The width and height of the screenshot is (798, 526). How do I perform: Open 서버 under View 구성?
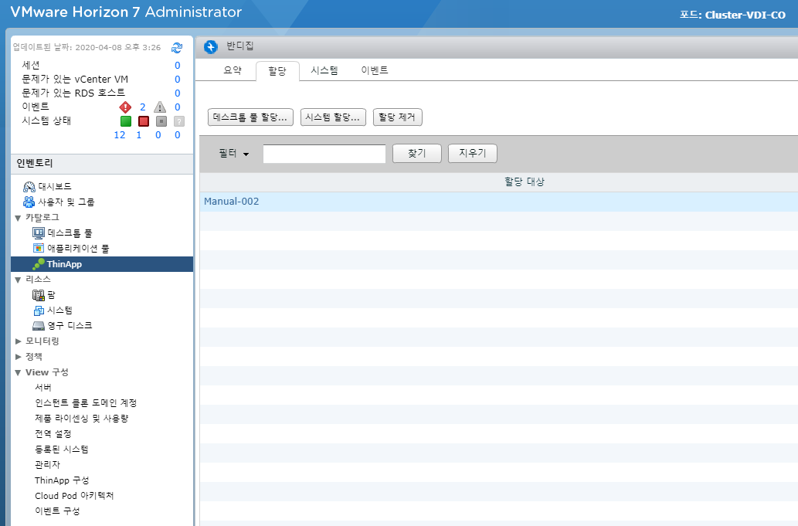43,388
